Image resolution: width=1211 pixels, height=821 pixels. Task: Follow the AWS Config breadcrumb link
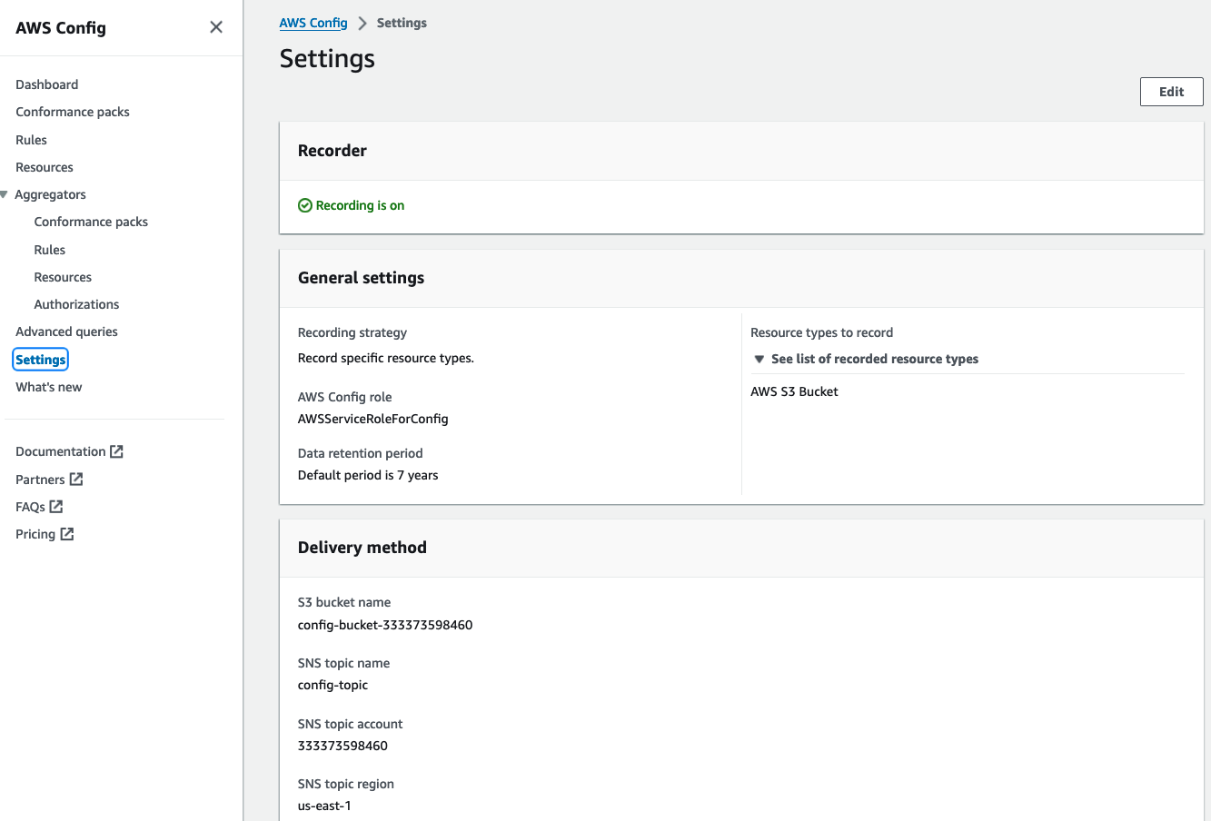pos(313,23)
